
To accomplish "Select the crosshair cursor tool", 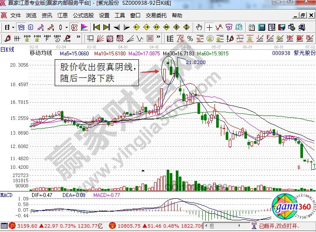I will (210, 27).
